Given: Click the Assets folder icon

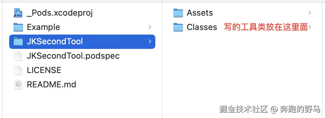Looking at the screenshot, I should click(x=178, y=13).
